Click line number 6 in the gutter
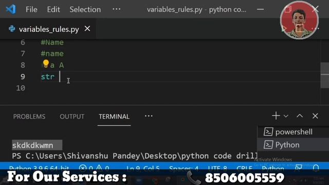 23,42
